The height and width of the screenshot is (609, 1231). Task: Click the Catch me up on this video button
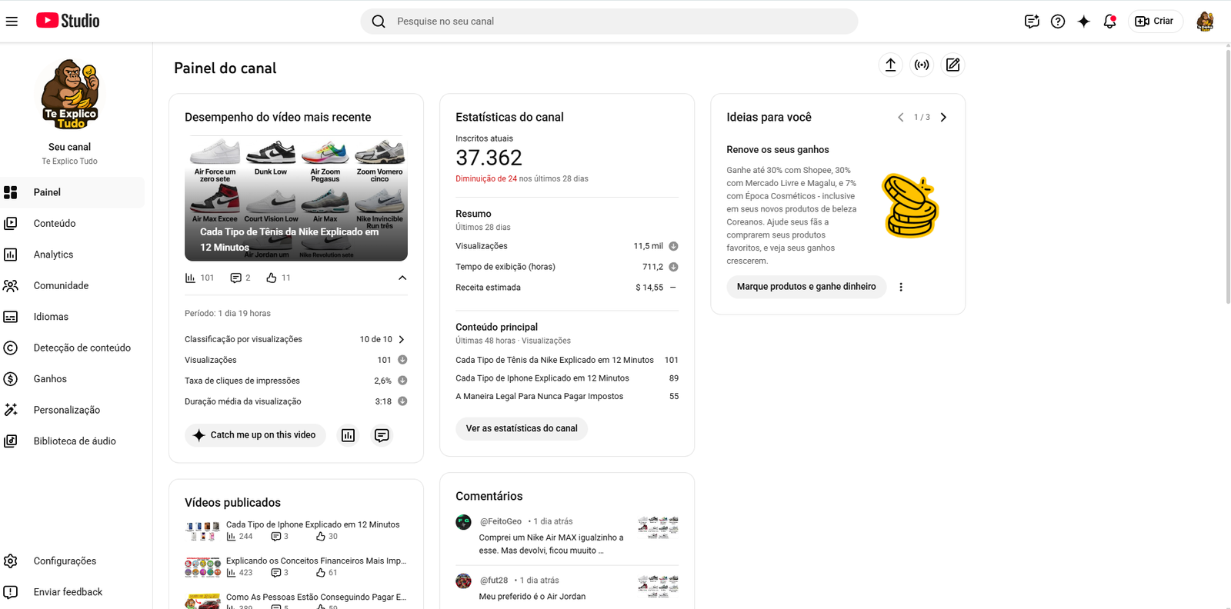255,435
